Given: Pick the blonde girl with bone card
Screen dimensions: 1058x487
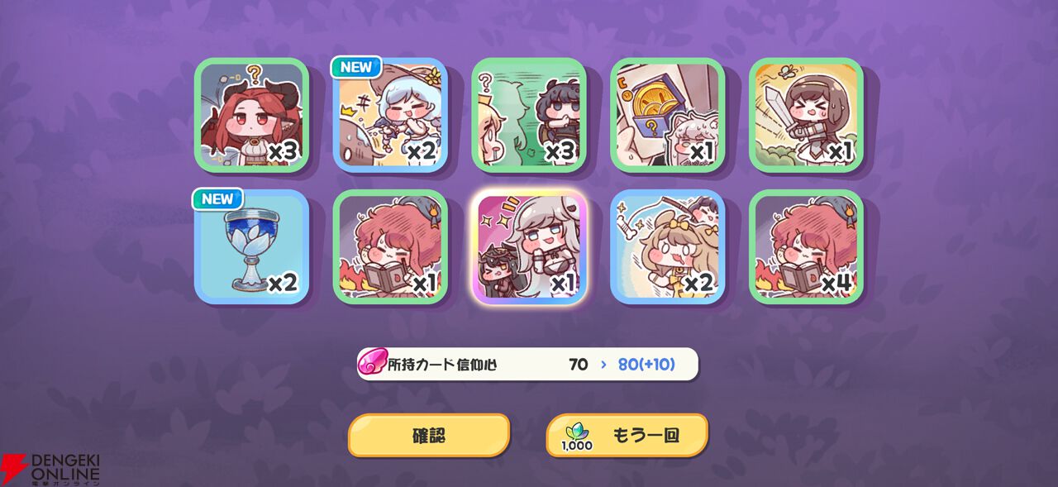Looking at the screenshot, I should pos(668,247).
